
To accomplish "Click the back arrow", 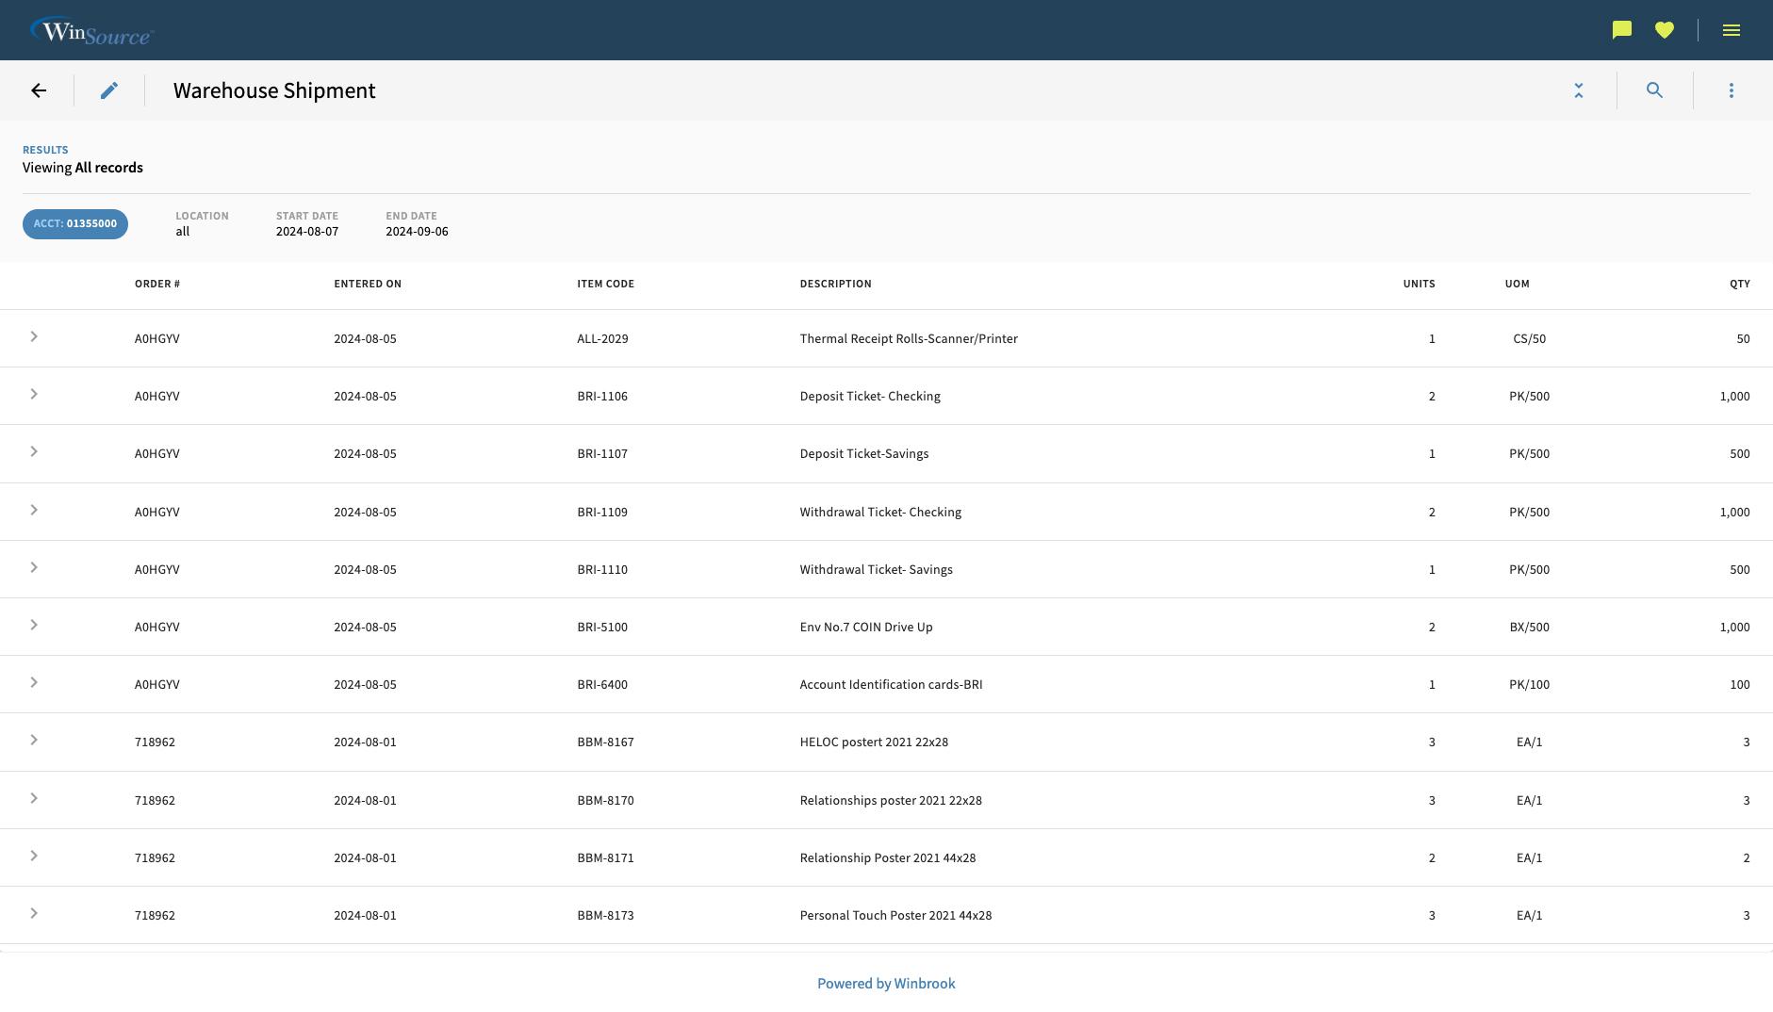I will [x=39, y=90].
